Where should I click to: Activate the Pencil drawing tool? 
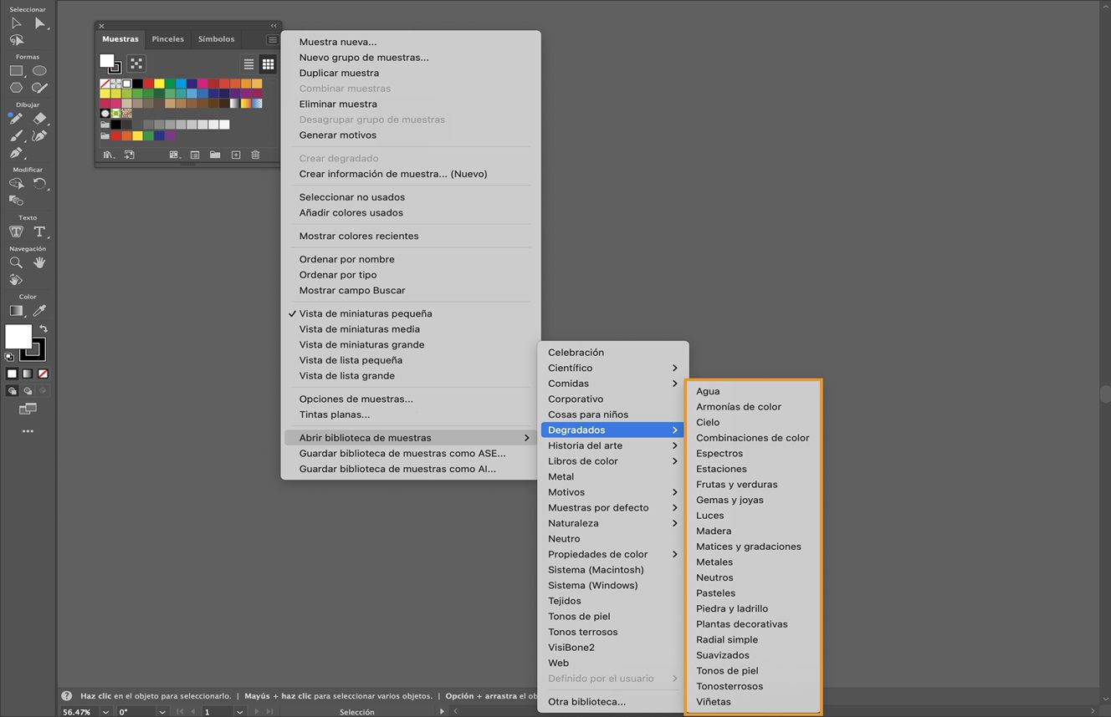[16, 119]
